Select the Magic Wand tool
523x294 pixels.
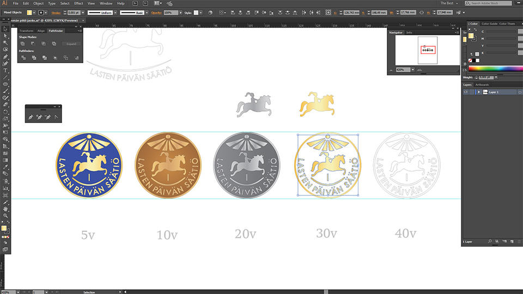(5, 42)
